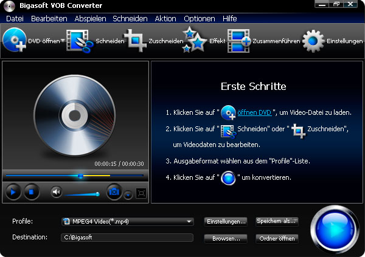Click the Browsen... button
This screenshot has width=365, height=257.
coord(226,239)
